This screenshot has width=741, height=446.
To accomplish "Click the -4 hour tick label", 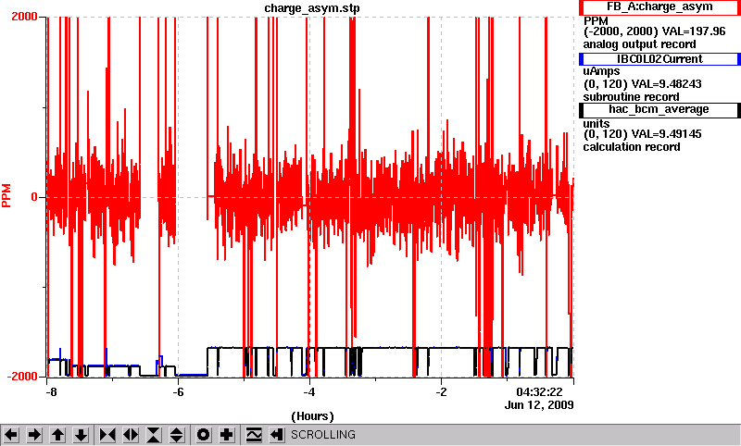I will (309, 392).
